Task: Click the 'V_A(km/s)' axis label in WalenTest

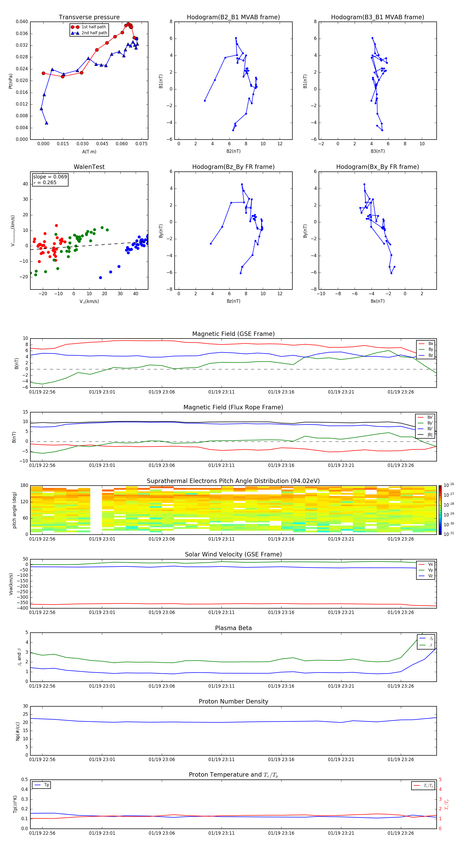Action: tap(89, 301)
